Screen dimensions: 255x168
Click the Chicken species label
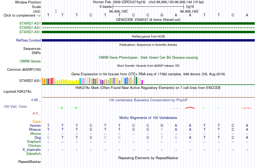(x=34, y=145)
